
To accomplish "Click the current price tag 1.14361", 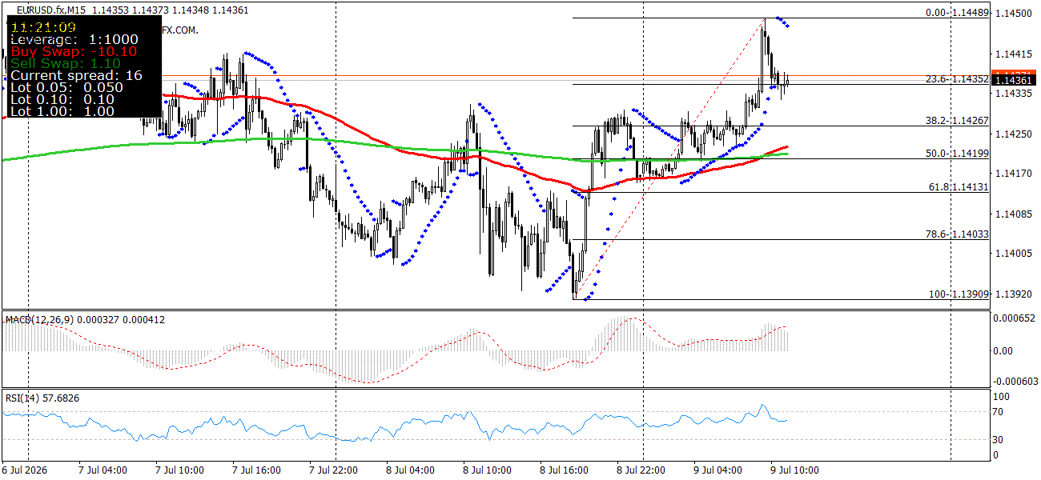I will [x=1015, y=80].
